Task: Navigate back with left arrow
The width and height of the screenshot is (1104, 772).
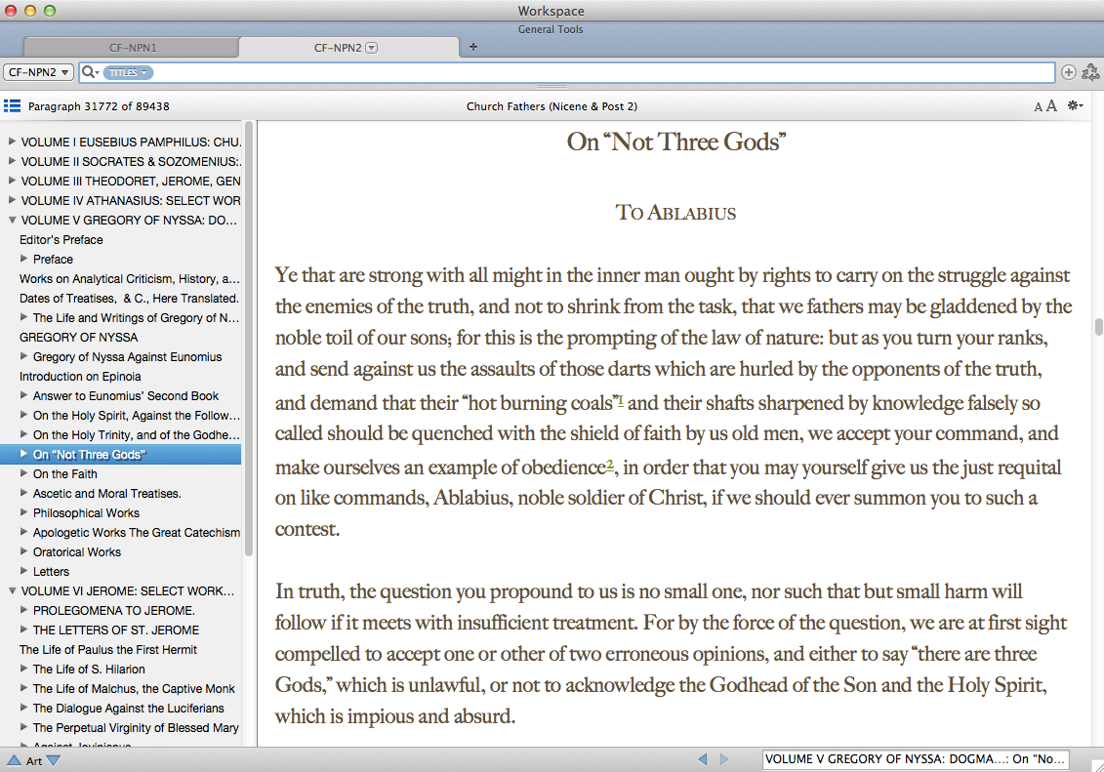Action: pyautogui.click(x=702, y=759)
